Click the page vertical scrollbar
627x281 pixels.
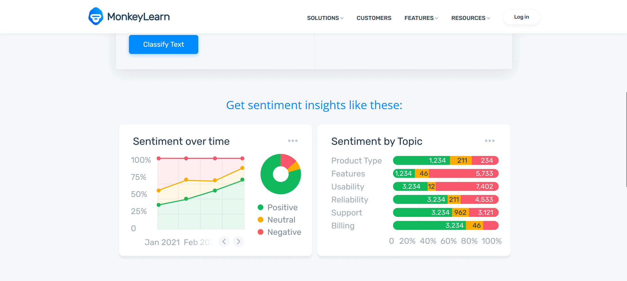[626, 140]
